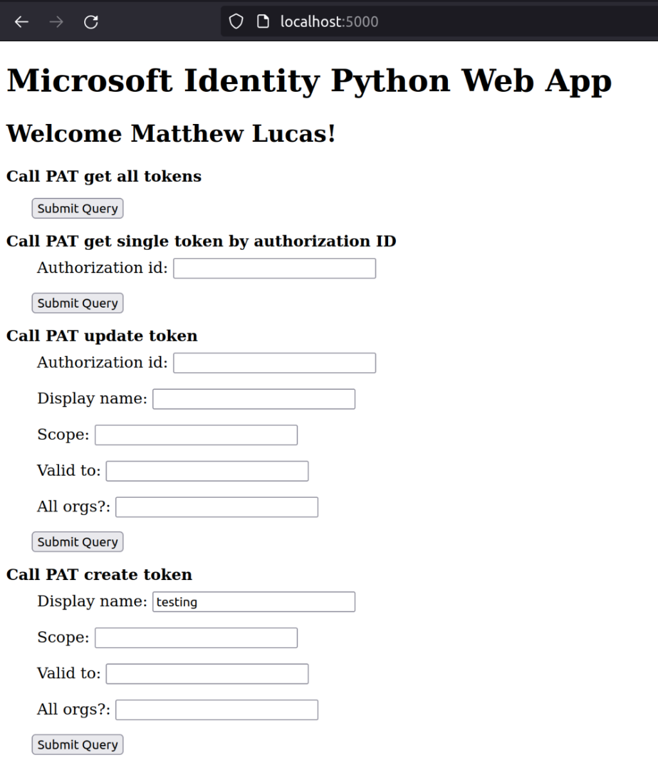Click Authorization id field under get single token
Image resolution: width=658 pixels, height=763 pixels.
274,268
